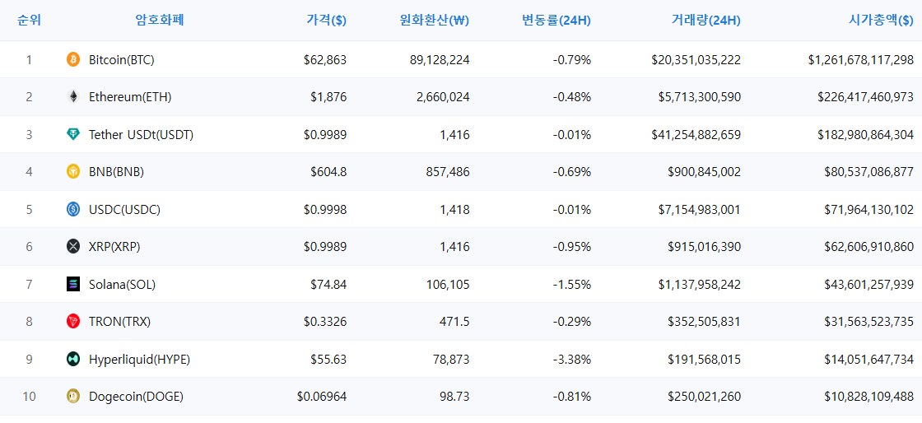
Task: Sort by 변동률(24H) column header
Action: point(556,21)
